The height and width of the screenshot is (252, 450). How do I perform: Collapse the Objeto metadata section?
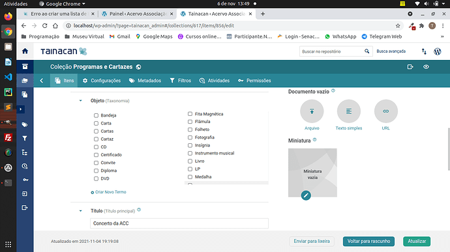point(81,101)
